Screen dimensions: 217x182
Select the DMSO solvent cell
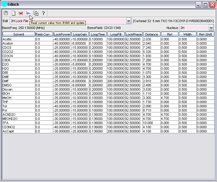[19, 85]
